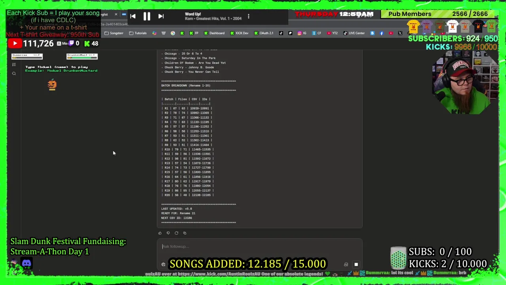Viewport: 506px width, 285px height.
Task: Select 'Chicago - Saturday In The Park' line
Action: 189,58
